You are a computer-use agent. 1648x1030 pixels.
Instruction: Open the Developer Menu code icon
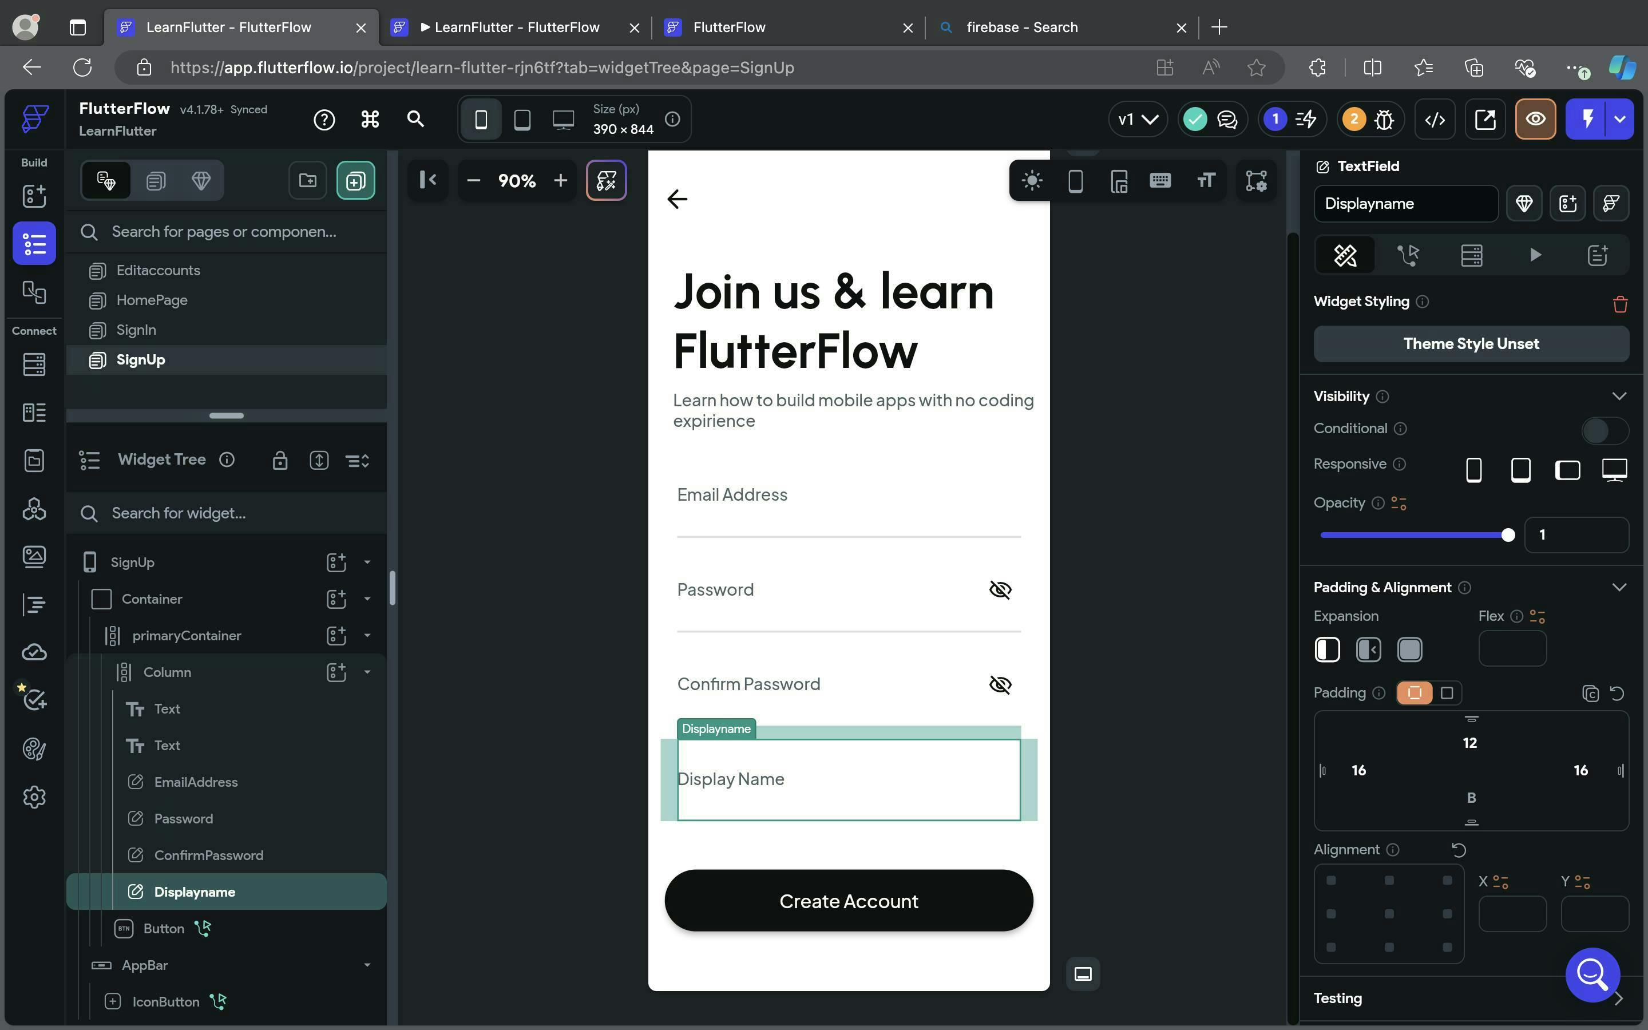click(x=1435, y=119)
